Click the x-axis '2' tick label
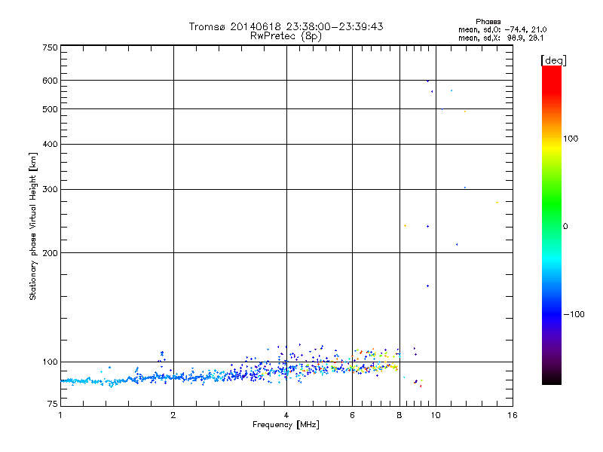Image resolution: width=603 pixels, height=452 pixels. [173, 415]
